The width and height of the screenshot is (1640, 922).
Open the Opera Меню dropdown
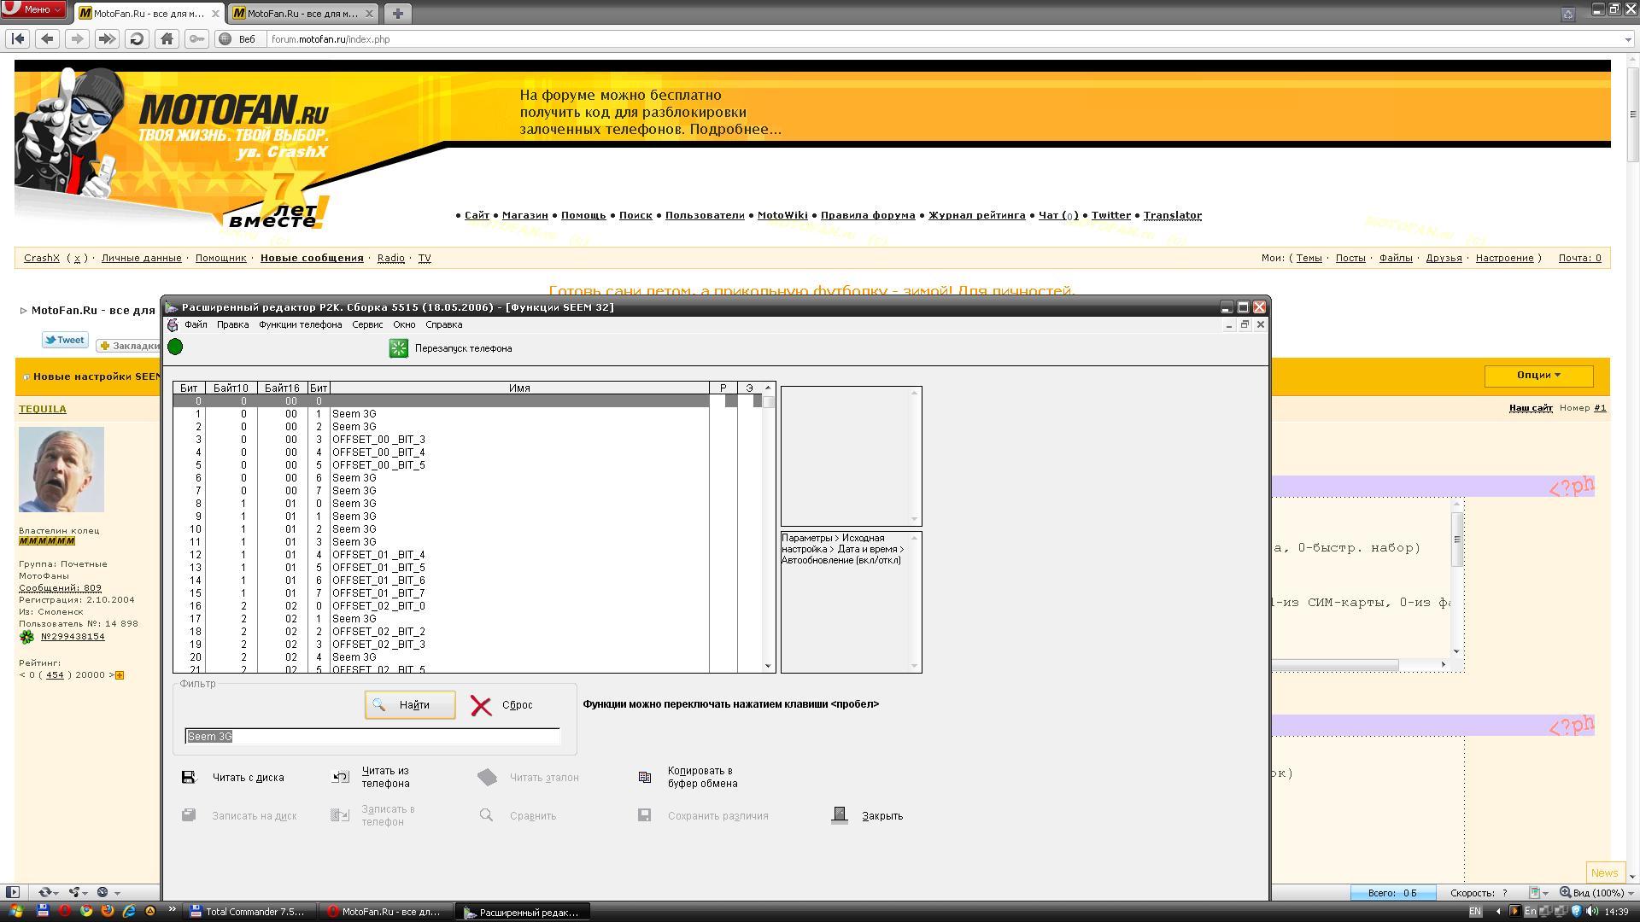(32, 9)
